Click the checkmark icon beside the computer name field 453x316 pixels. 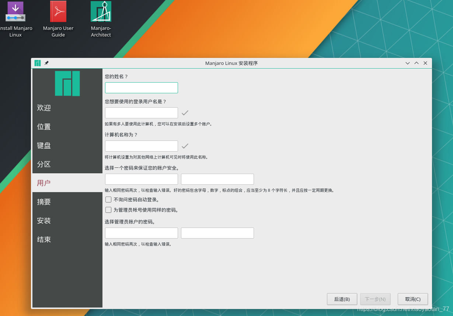click(x=185, y=146)
